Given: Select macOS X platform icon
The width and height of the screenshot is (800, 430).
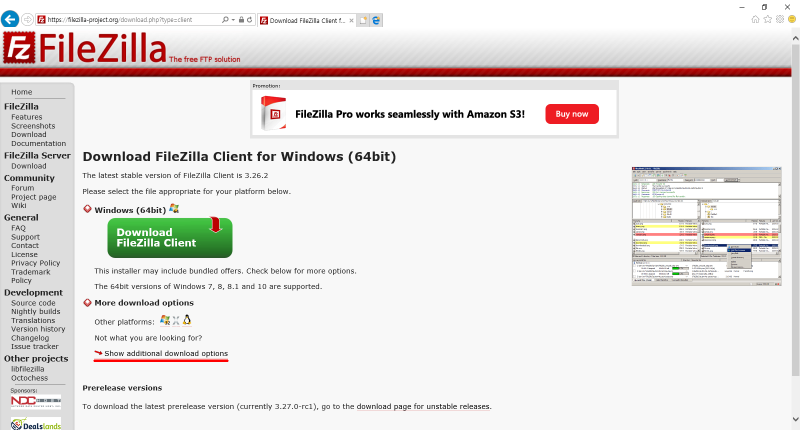Looking at the screenshot, I should [x=176, y=320].
